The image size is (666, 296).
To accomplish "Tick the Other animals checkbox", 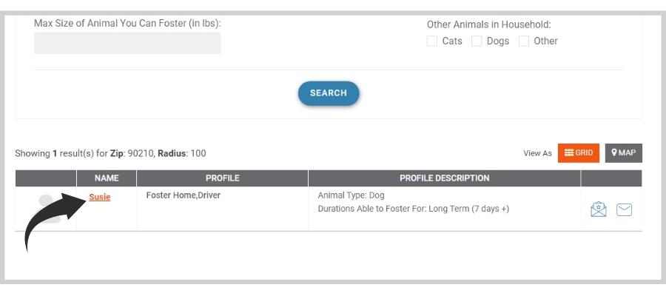I will 524,41.
